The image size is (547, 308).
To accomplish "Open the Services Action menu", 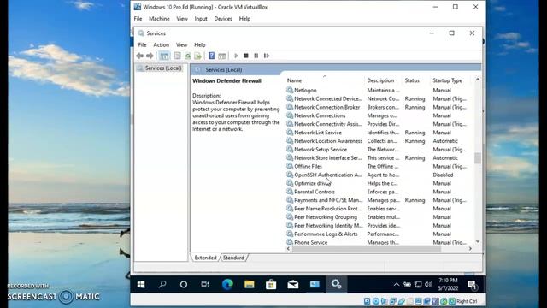I will pyautogui.click(x=162, y=44).
